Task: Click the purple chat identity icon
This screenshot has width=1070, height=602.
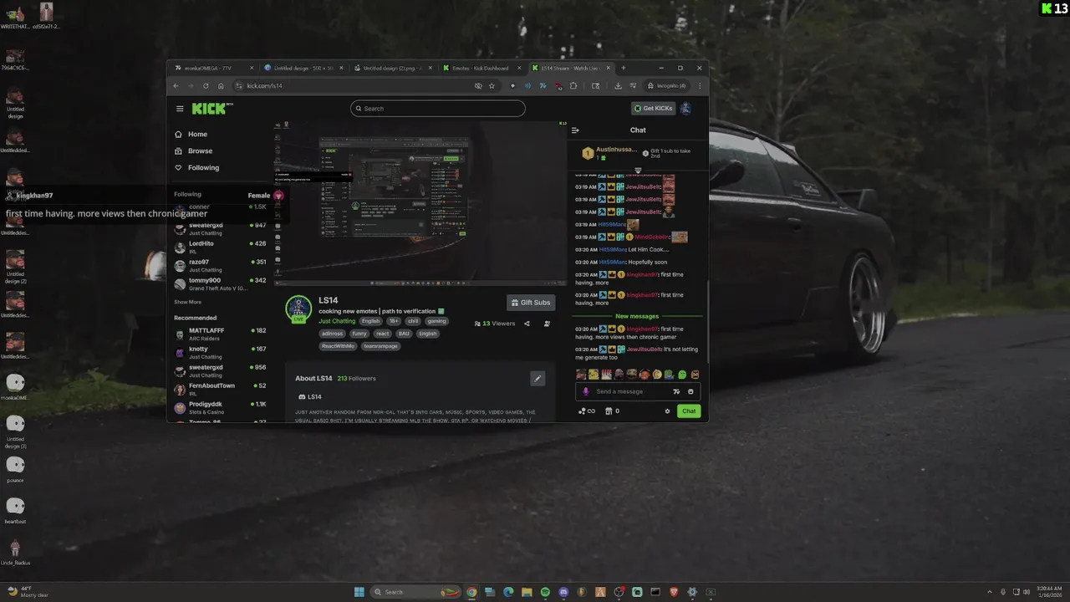Action: pyautogui.click(x=585, y=391)
